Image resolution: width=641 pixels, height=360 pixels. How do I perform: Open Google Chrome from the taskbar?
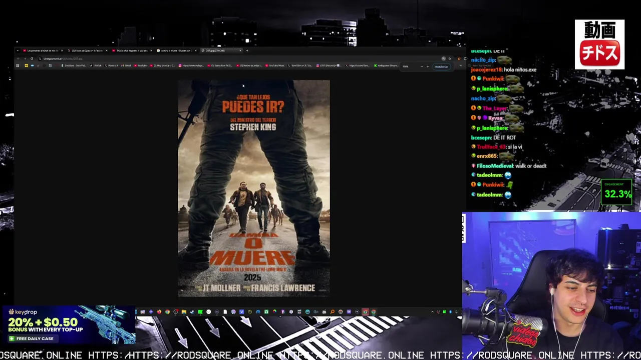coord(167,312)
